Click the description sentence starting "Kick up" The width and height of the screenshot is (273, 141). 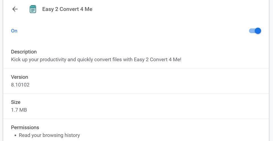coord(96,60)
